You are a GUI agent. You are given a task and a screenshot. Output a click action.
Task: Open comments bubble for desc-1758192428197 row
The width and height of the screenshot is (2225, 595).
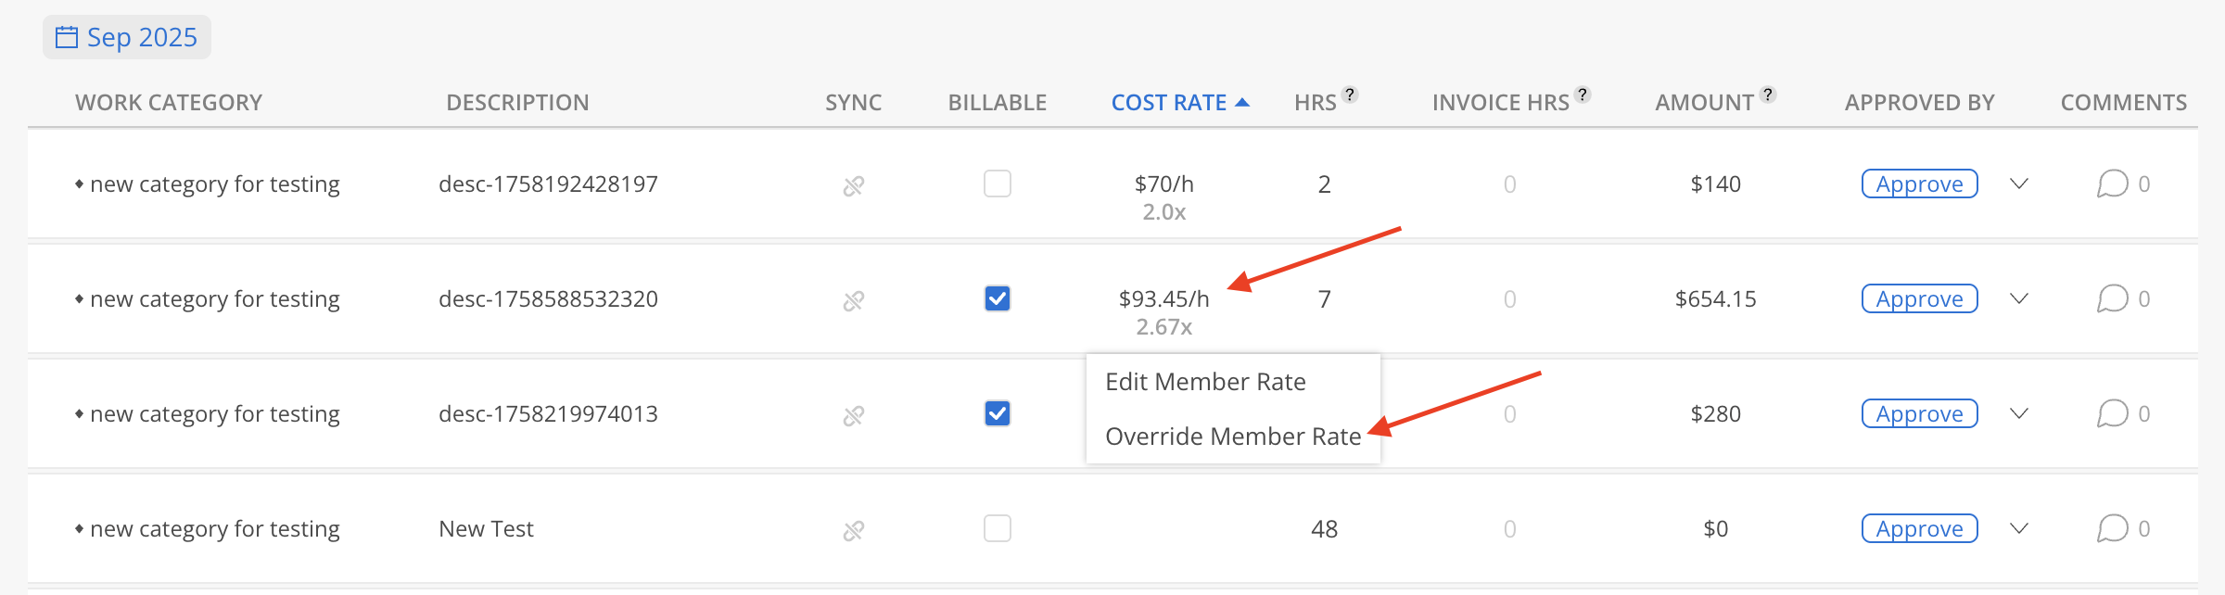pos(2112,184)
